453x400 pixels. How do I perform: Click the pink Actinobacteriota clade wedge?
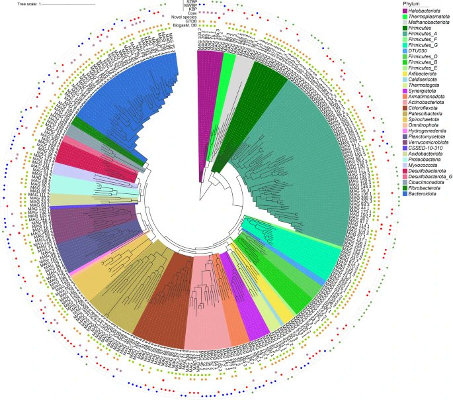pyautogui.click(x=206, y=313)
